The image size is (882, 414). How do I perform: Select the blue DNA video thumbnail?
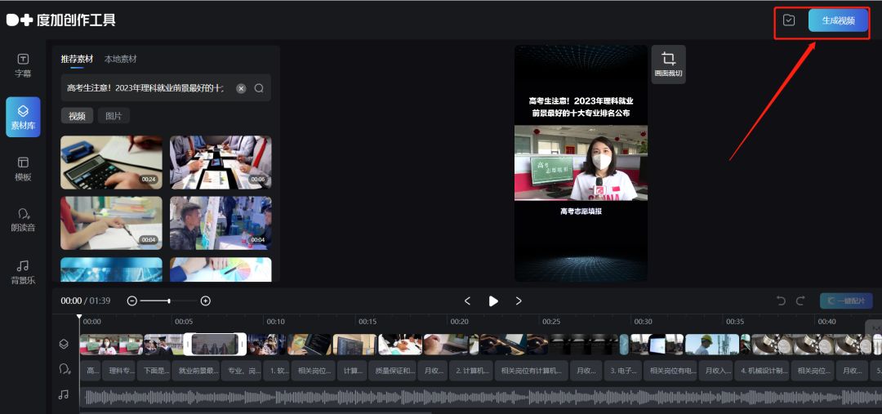pyautogui.click(x=111, y=270)
